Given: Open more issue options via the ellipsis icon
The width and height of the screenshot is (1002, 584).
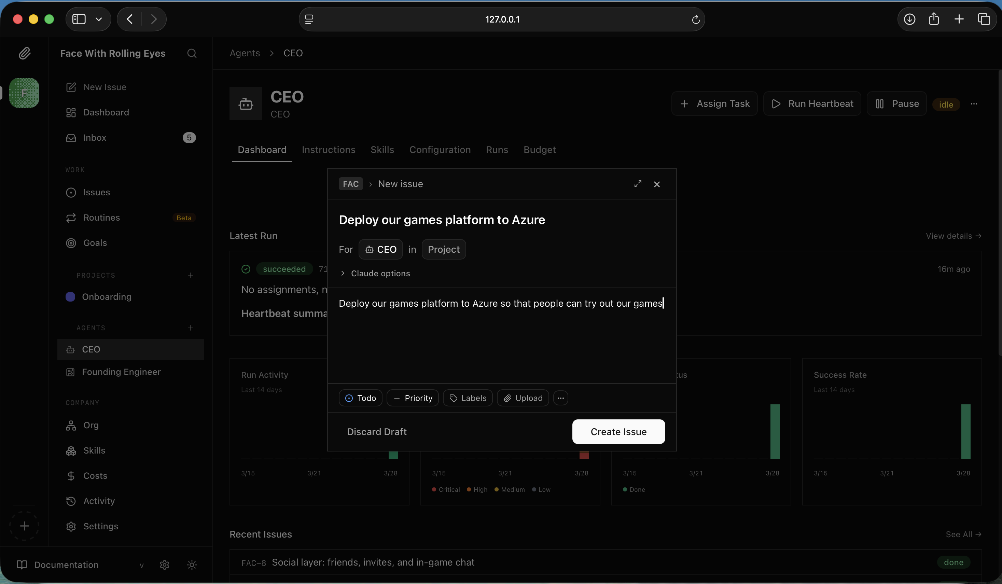Looking at the screenshot, I should 561,398.
